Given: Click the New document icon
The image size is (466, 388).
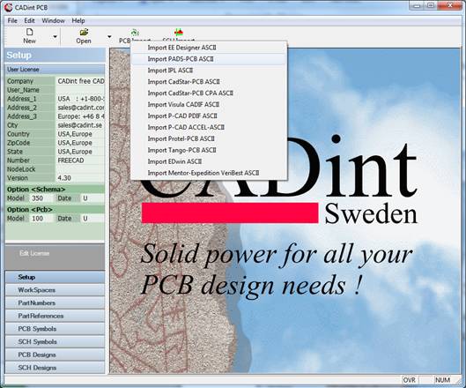Looking at the screenshot, I should 29,32.
